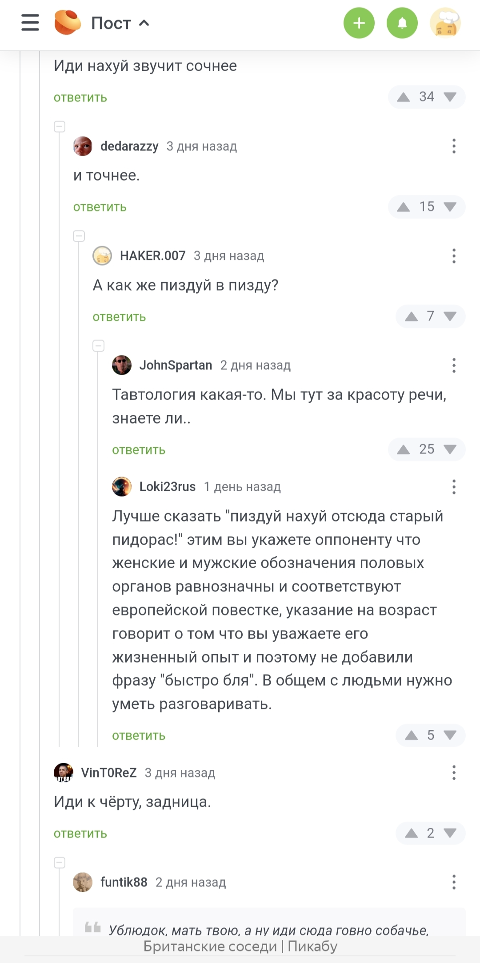
Task: Open options menu for dedarazzy's comment
Action: click(454, 146)
